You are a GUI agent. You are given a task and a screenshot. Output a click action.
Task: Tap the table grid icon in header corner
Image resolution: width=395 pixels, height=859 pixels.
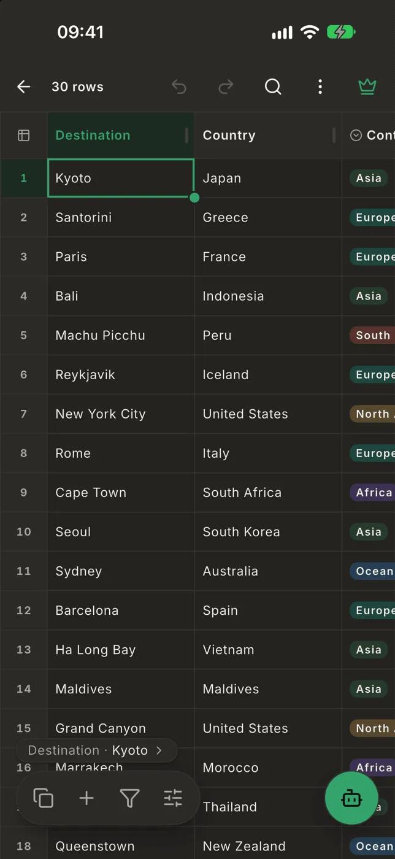tap(24, 135)
